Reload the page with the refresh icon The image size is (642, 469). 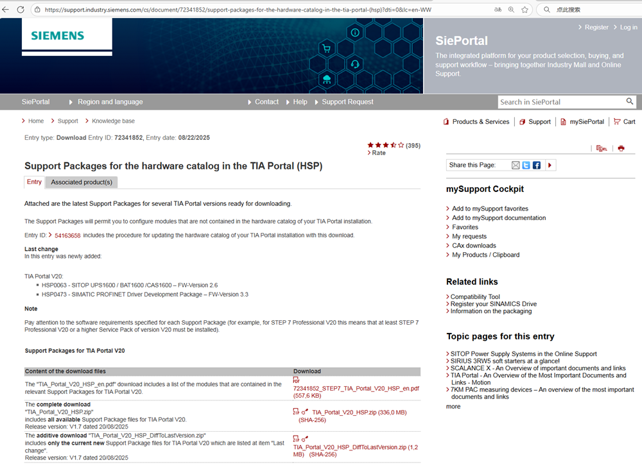pyautogui.click(x=21, y=10)
